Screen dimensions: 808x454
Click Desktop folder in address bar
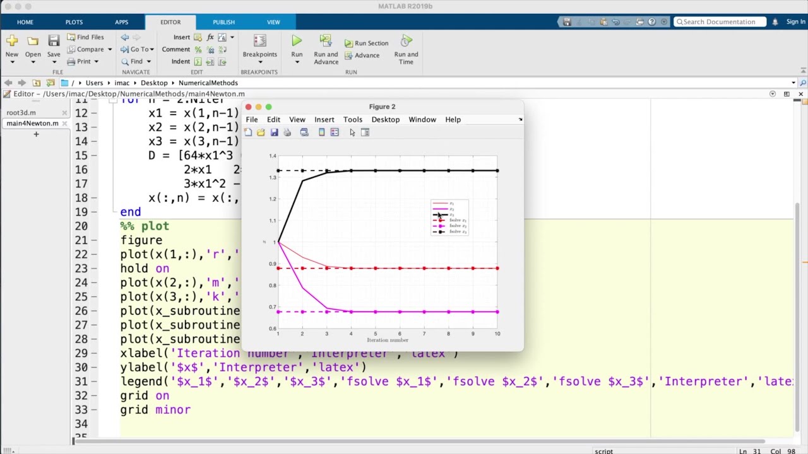(154, 83)
